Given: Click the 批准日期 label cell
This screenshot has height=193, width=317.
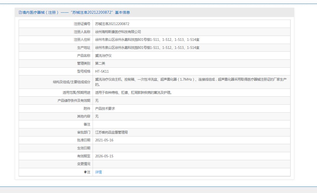Looking at the screenshot, I should pos(56,140).
